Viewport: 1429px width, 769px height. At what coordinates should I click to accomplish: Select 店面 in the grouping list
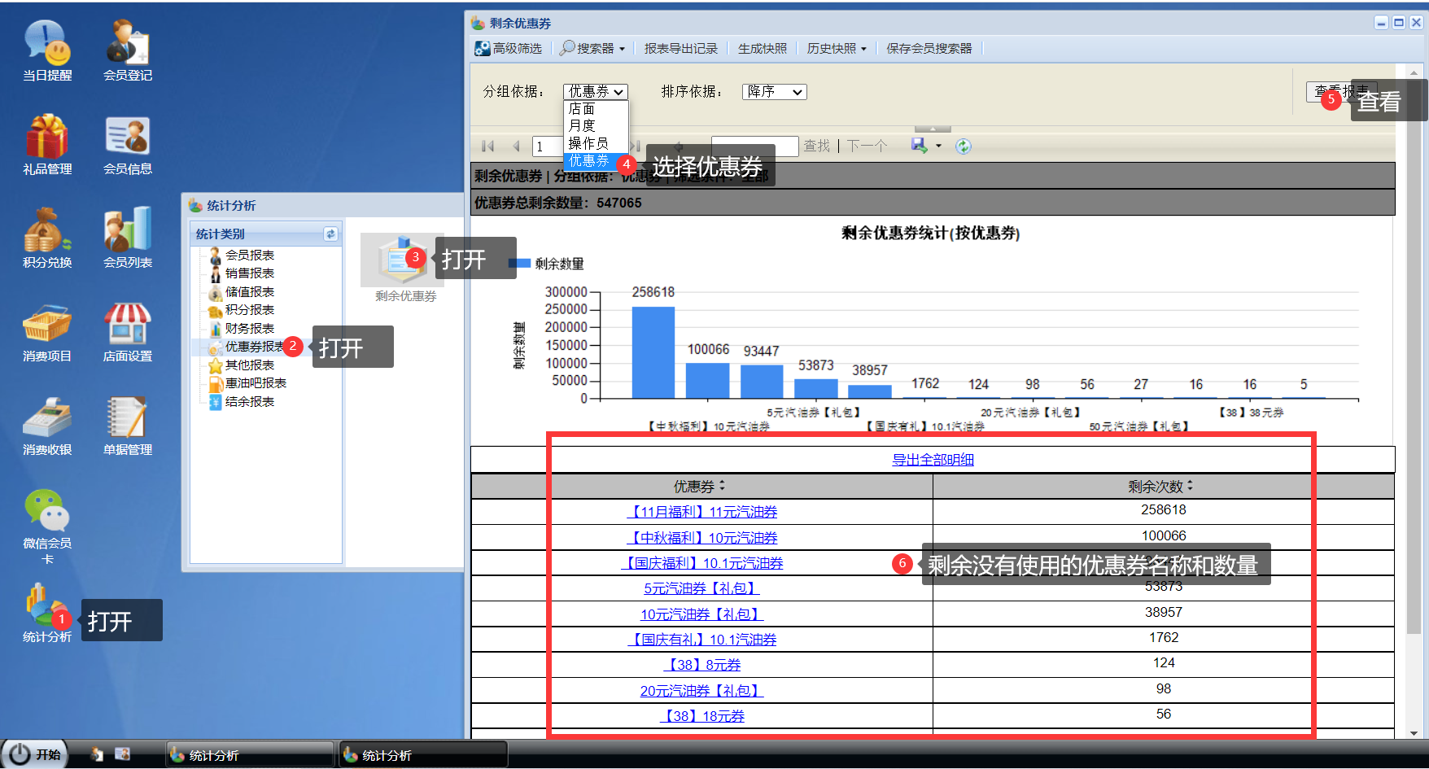(x=596, y=109)
